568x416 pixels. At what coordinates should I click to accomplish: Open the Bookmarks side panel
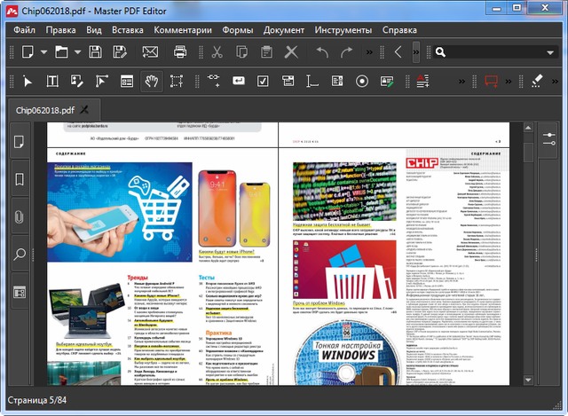click(x=19, y=179)
